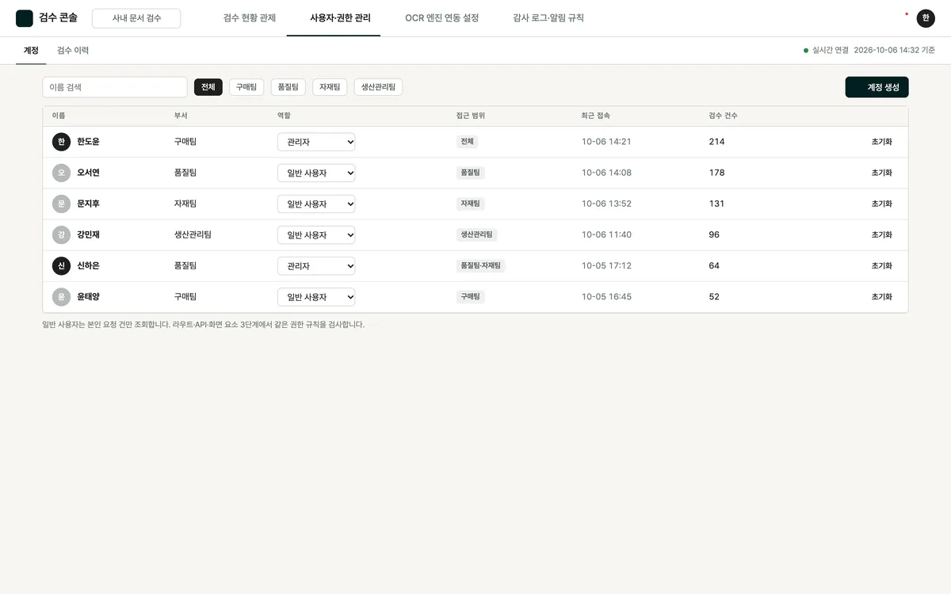Click 오서연's avatar icon
This screenshot has height=594, width=951.
(x=62, y=173)
